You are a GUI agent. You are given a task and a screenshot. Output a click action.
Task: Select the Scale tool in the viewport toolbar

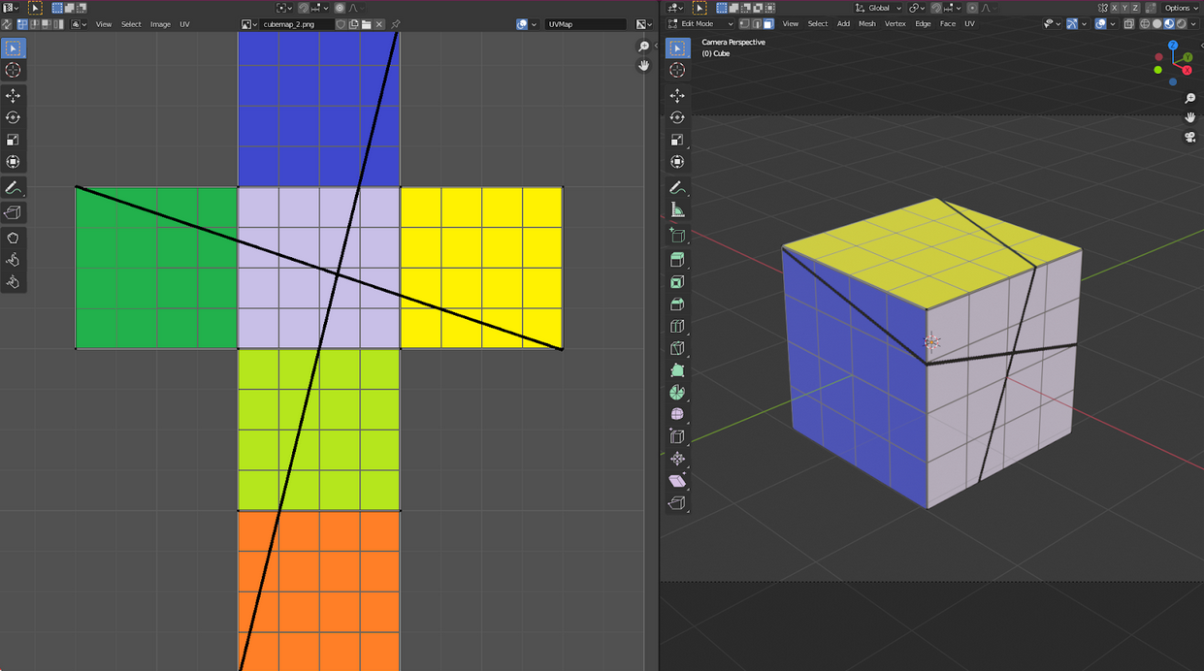tap(677, 139)
